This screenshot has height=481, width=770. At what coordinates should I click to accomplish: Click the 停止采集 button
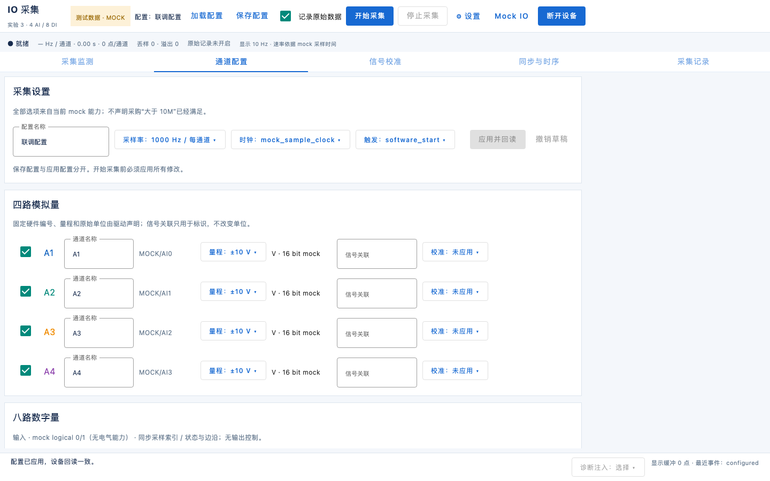point(422,16)
